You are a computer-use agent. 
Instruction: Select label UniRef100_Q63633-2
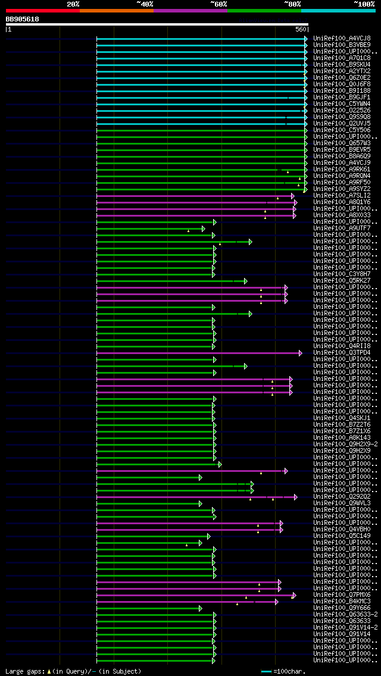point(346,615)
